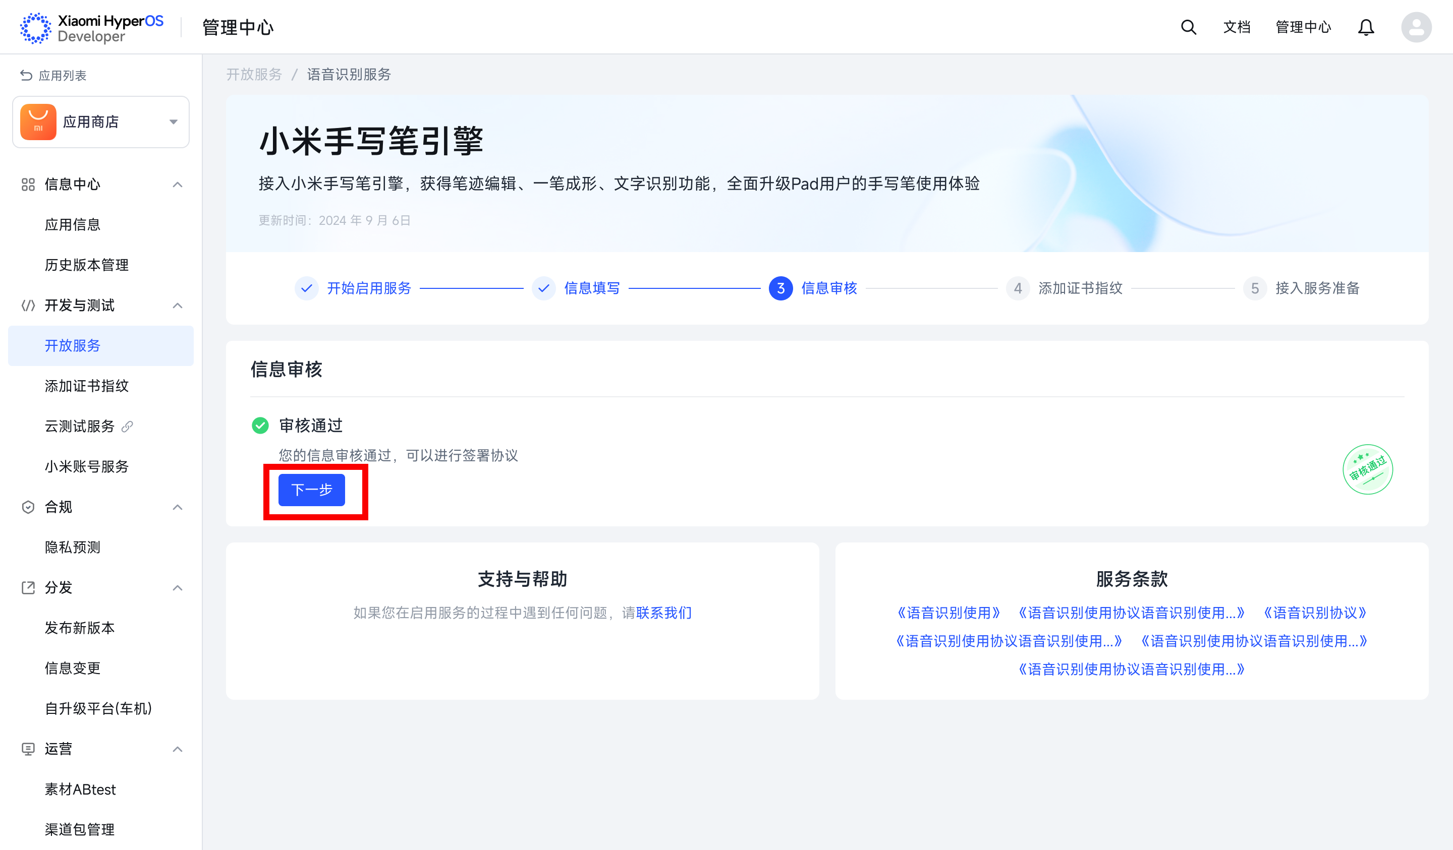The height and width of the screenshot is (850, 1453).
Task: Open the 文档 link in header
Action: [1237, 27]
